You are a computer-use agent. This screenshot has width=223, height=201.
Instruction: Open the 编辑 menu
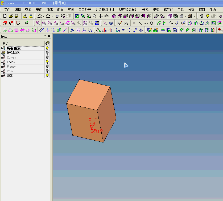tap(18, 10)
